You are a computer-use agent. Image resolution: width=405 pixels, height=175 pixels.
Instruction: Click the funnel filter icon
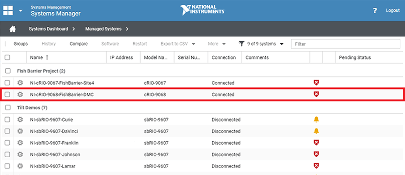coord(241,44)
